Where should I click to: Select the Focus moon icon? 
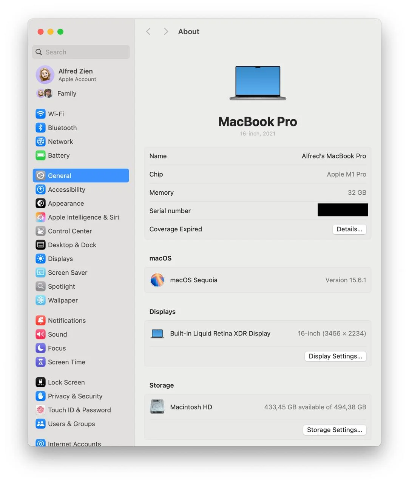point(40,348)
